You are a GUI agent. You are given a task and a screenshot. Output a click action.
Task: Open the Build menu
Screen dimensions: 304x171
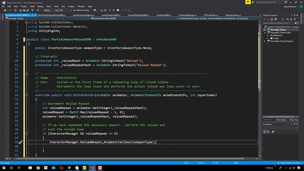tap(32, 6)
